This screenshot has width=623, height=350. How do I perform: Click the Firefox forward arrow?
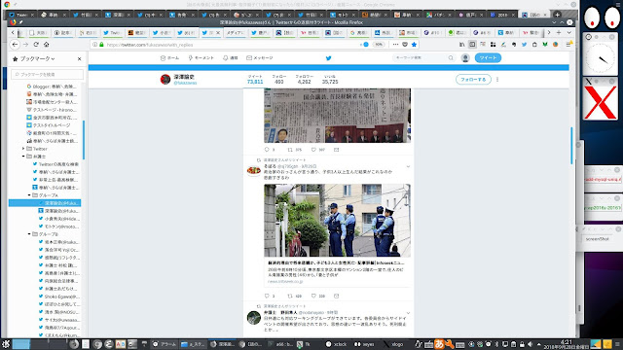tap(25, 45)
